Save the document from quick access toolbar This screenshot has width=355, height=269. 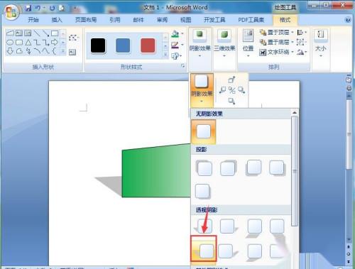point(28,9)
